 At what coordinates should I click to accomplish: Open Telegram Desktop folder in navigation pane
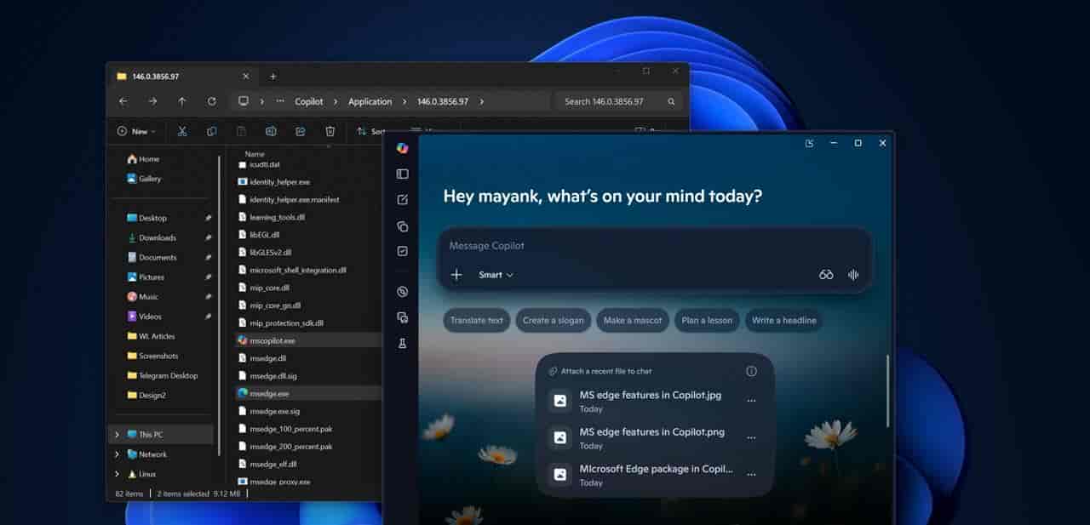168,376
